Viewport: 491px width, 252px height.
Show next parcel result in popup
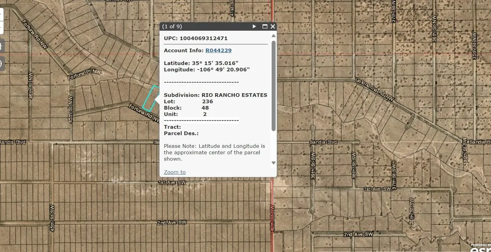[254, 26]
